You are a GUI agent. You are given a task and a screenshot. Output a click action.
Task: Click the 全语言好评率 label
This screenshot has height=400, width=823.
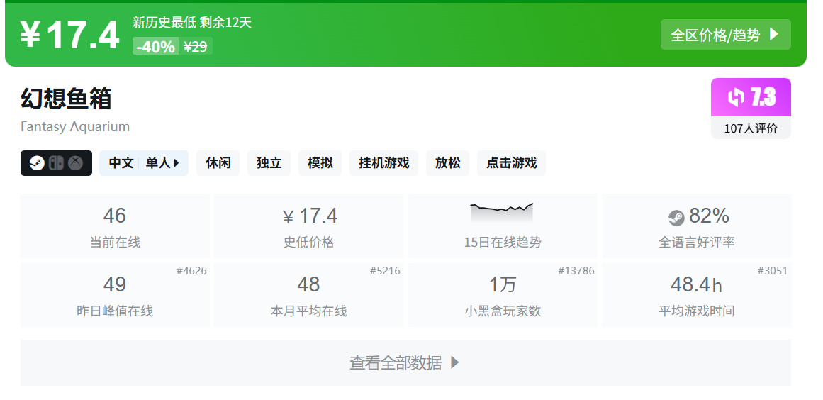pos(697,242)
